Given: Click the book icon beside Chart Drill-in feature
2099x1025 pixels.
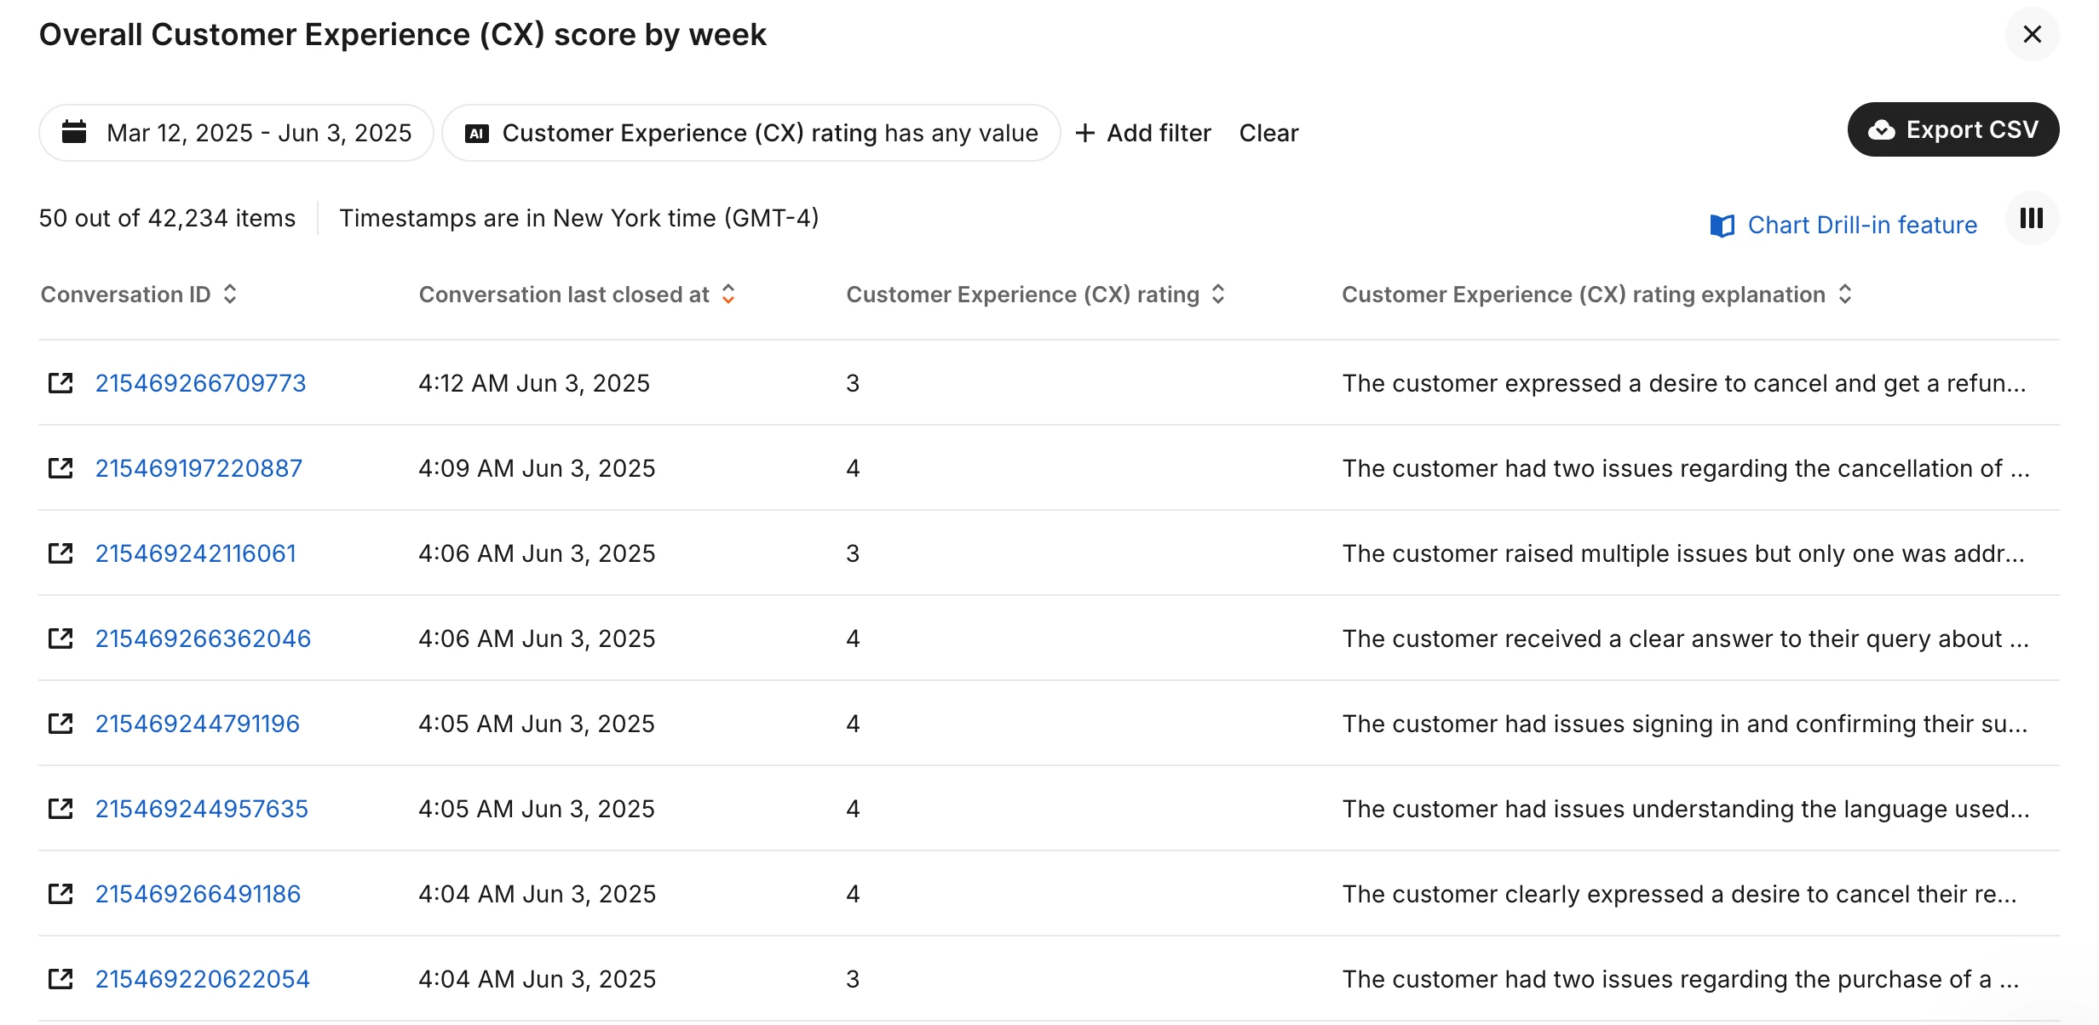Looking at the screenshot, I should tap(1722, 225).
